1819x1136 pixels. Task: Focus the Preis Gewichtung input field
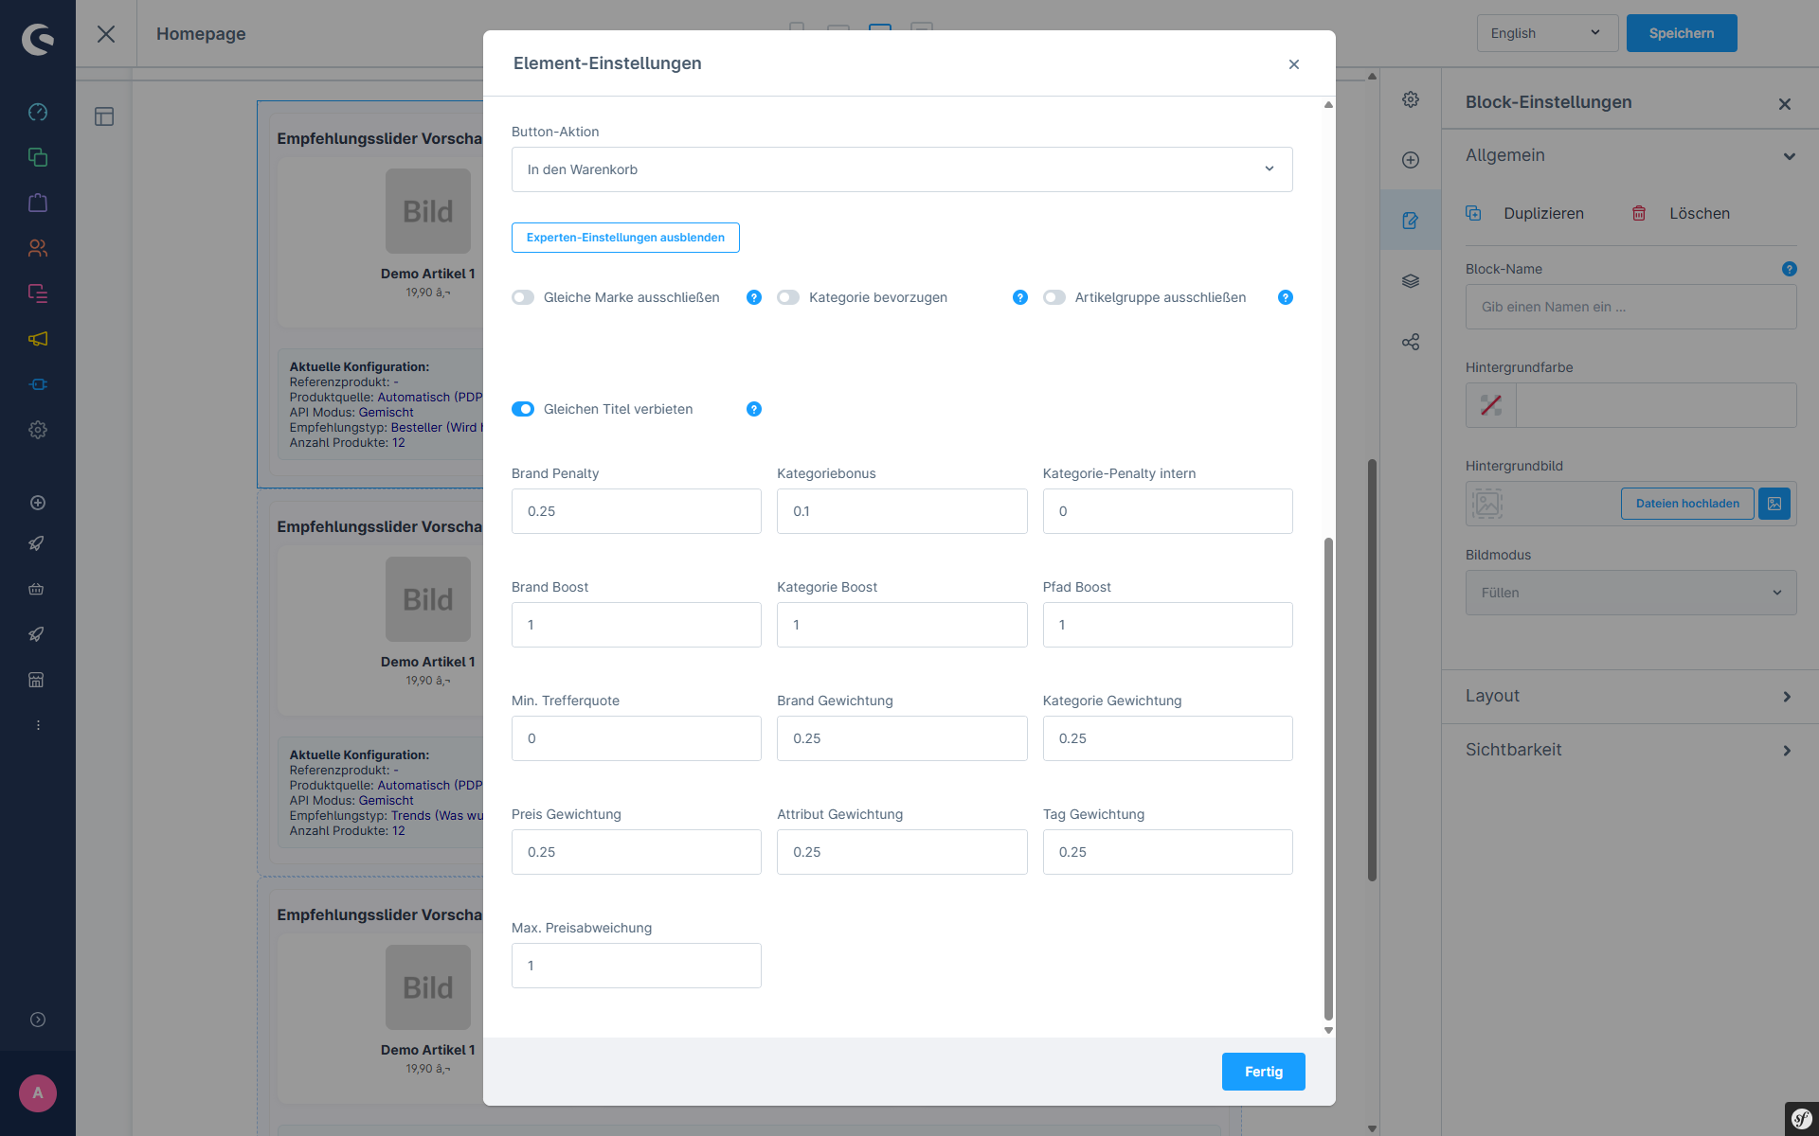(637, 852)
